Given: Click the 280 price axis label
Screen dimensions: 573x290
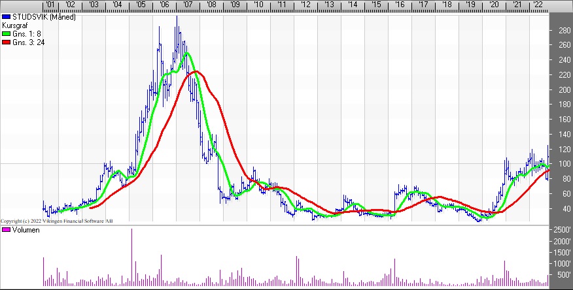Looking at the screenshot, I should click(x=562, y=31).
